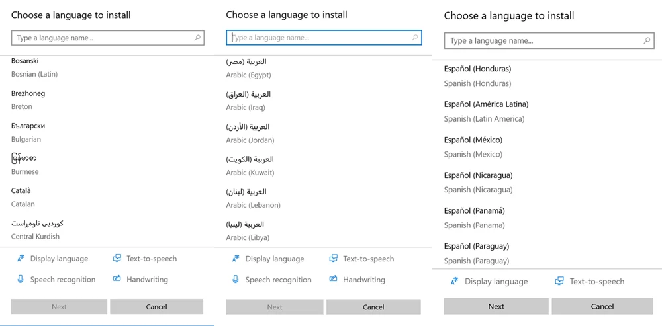Click Display language icon in left dialog

pos(21,259)
